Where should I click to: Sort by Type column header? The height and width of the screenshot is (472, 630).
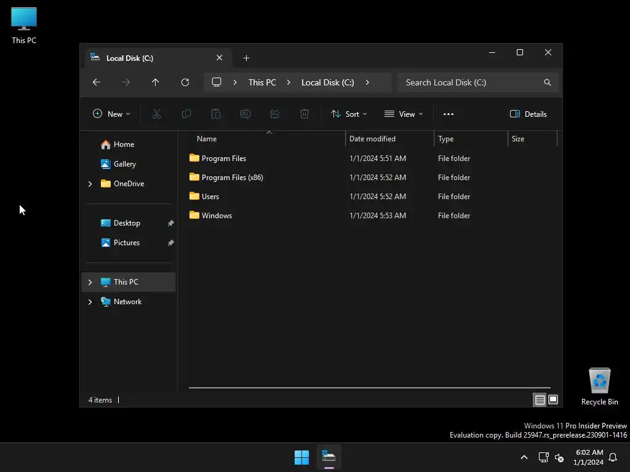[471, 139]
